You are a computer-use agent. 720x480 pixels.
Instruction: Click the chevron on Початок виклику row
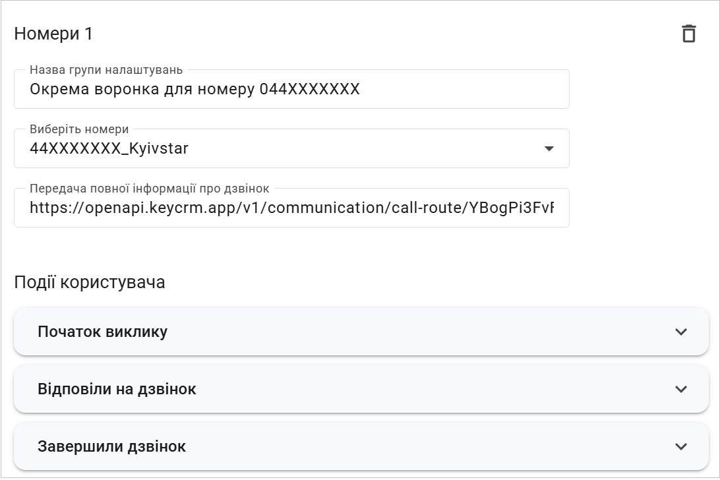click(x=681, y=332)
